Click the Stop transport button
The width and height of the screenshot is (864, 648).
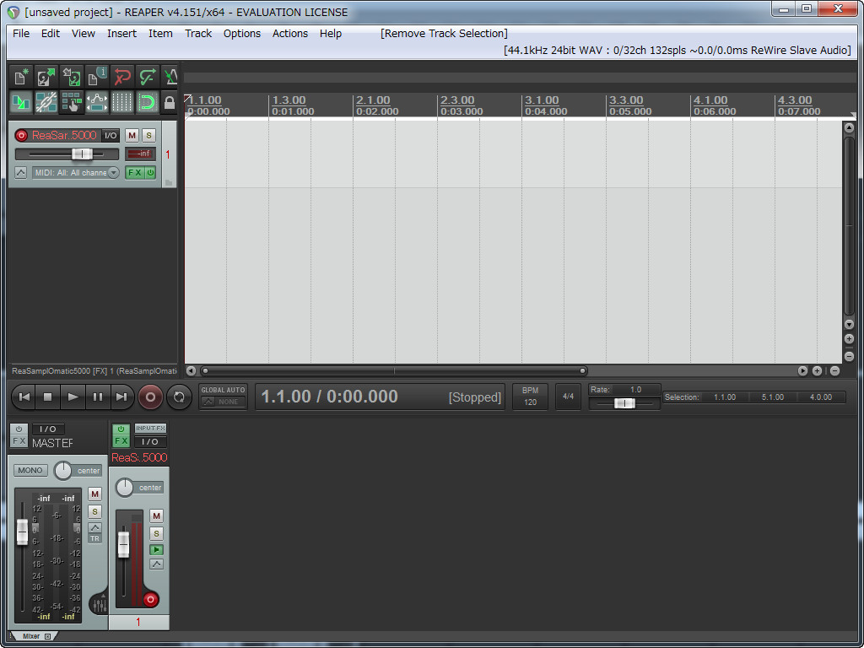48,397
